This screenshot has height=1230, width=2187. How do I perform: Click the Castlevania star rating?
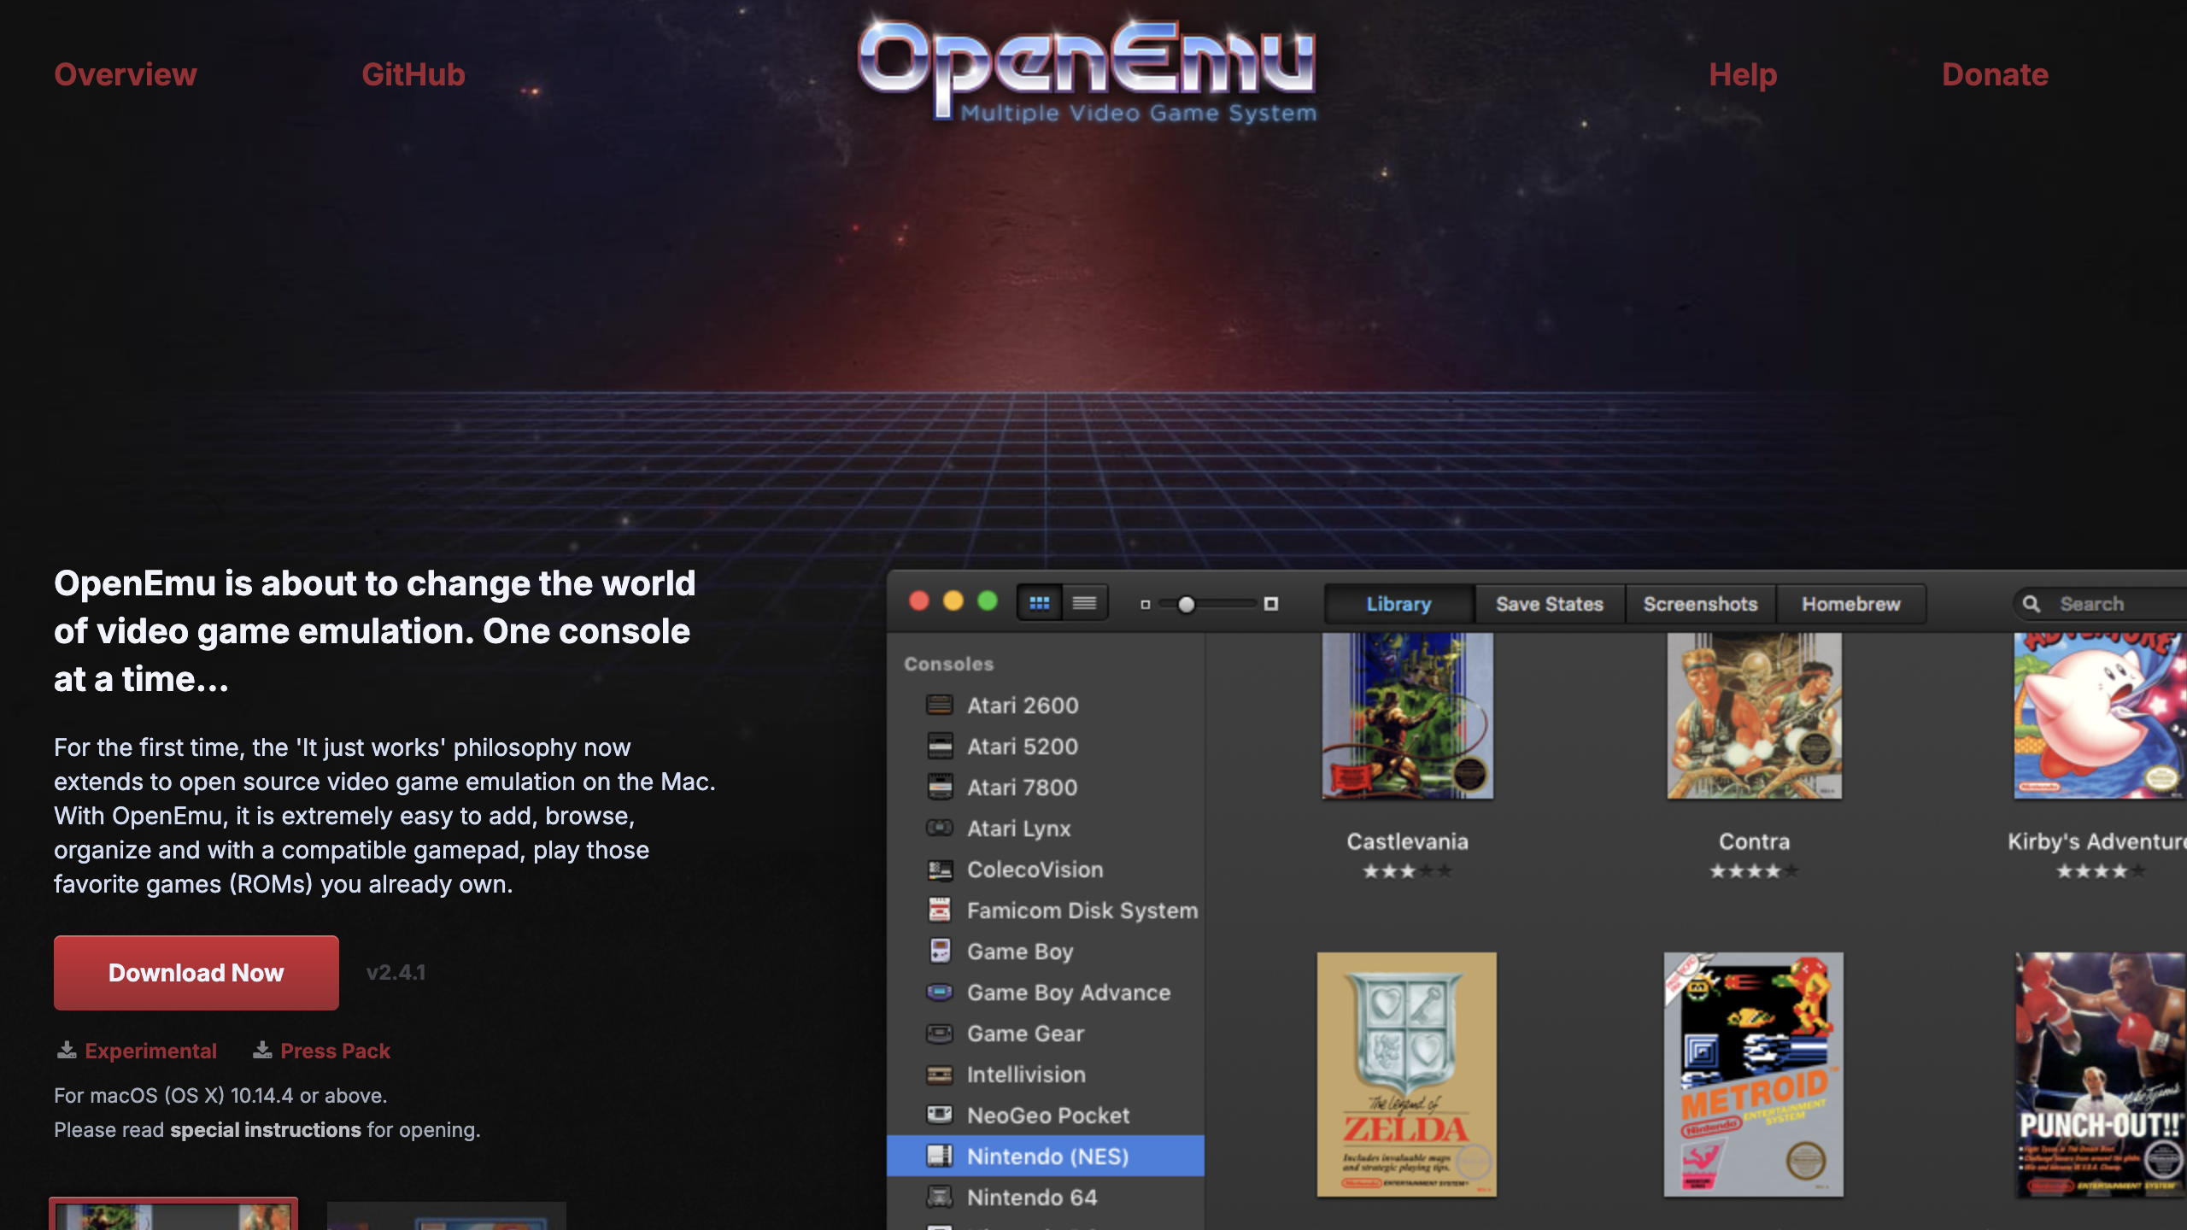coord(1407,871)
